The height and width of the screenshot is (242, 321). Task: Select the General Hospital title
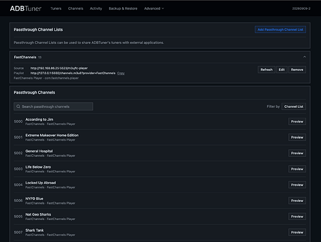39,151
